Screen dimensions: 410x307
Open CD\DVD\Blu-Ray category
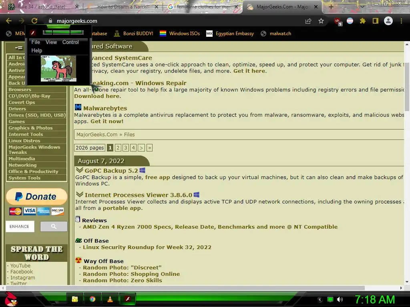(36, 96)
